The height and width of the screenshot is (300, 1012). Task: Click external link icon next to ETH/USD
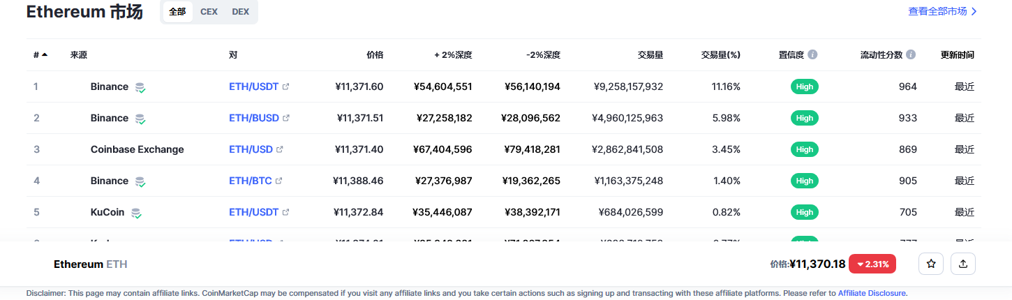[x=280, y=149]
